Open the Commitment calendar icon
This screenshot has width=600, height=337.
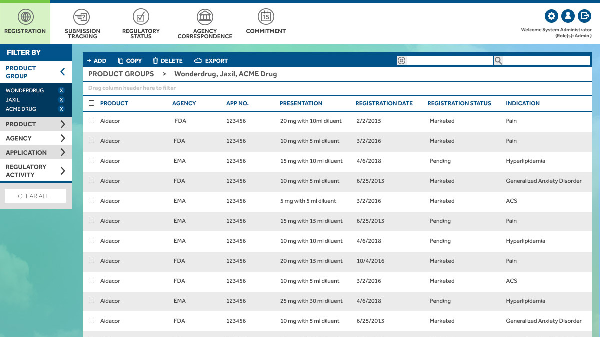(266, 17)
